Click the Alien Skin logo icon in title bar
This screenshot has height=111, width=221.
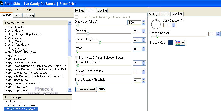coord(2,3)
